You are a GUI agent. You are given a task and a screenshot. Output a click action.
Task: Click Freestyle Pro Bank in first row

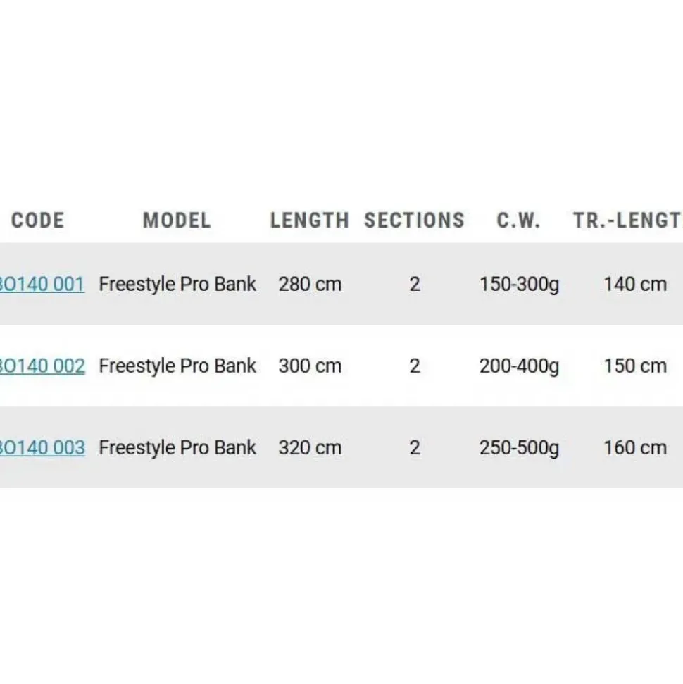[177, 285]
